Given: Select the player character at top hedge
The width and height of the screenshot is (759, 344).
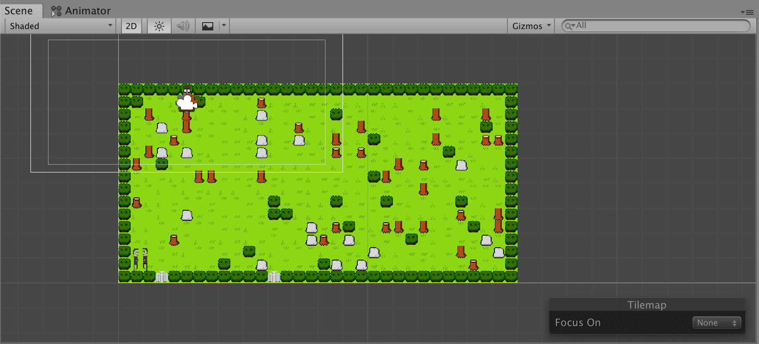Looking at the screenshot, I should click(187, 90).
